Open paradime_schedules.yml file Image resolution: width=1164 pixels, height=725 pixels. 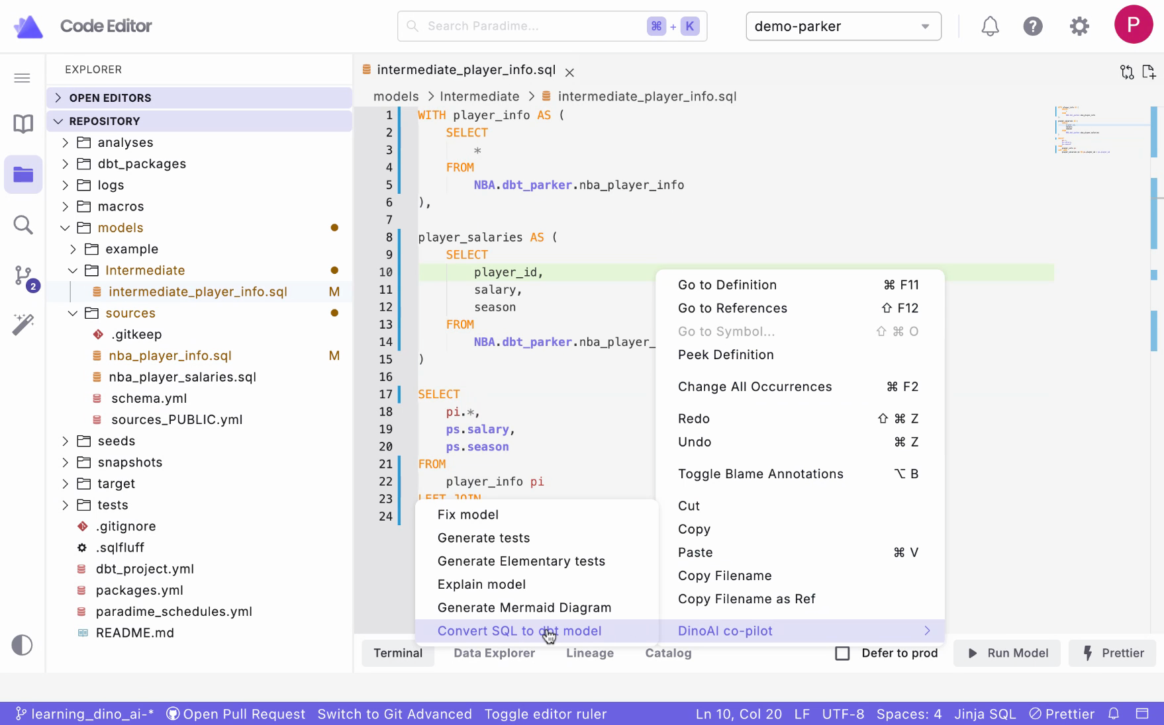click(x=173, y=612)
